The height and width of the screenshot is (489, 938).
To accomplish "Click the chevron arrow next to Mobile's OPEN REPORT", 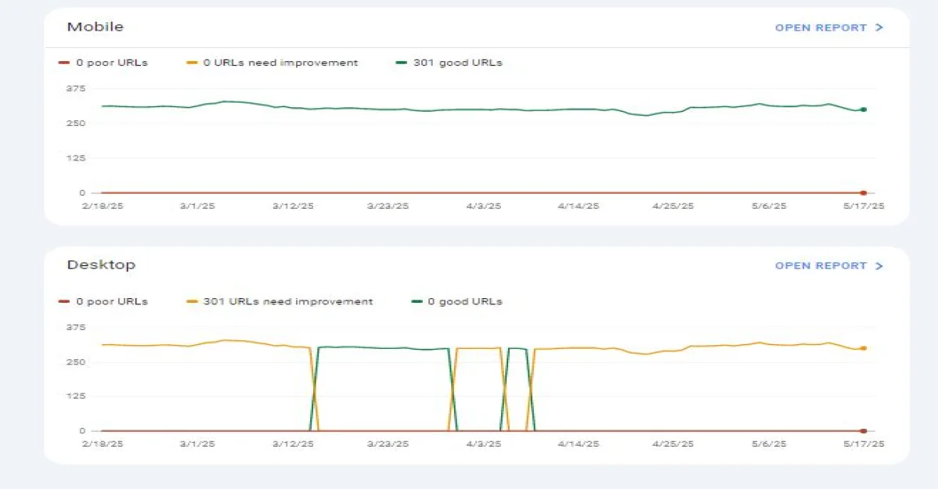I will (879, 27).
